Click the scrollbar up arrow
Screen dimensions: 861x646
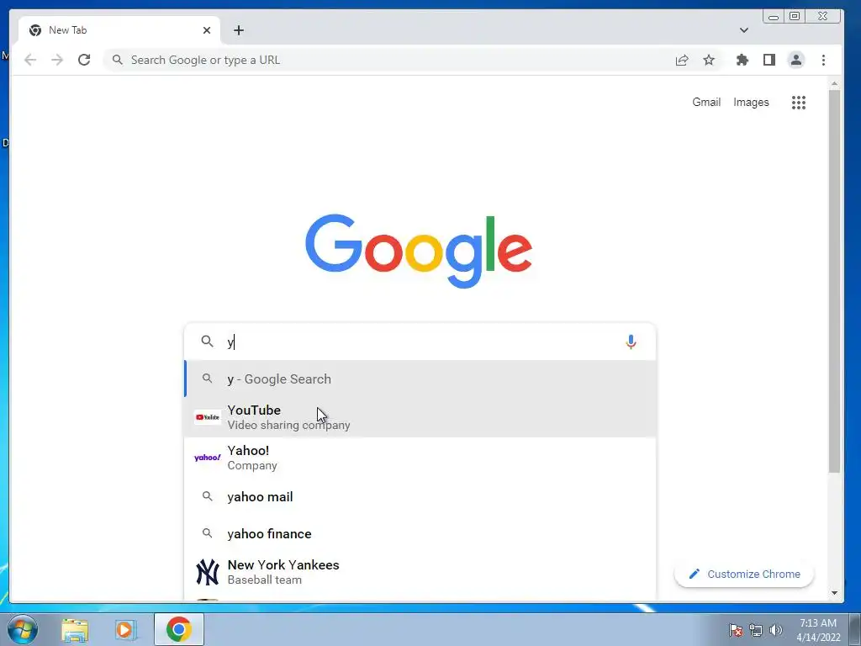[x=835, y=84]
